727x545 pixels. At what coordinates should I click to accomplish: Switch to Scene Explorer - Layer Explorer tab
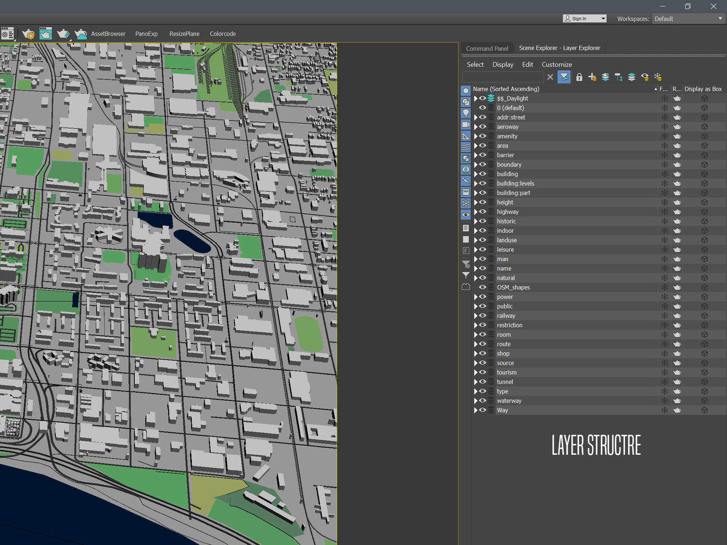[x=559, y=48]
